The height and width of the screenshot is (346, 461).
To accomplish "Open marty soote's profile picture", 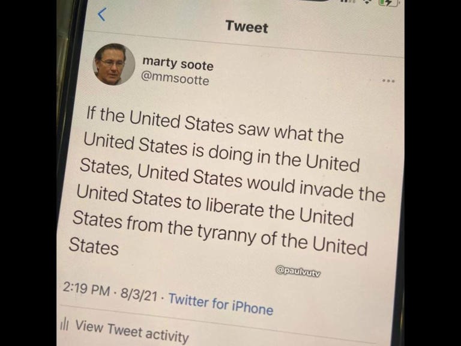I will tap(114, 64).
